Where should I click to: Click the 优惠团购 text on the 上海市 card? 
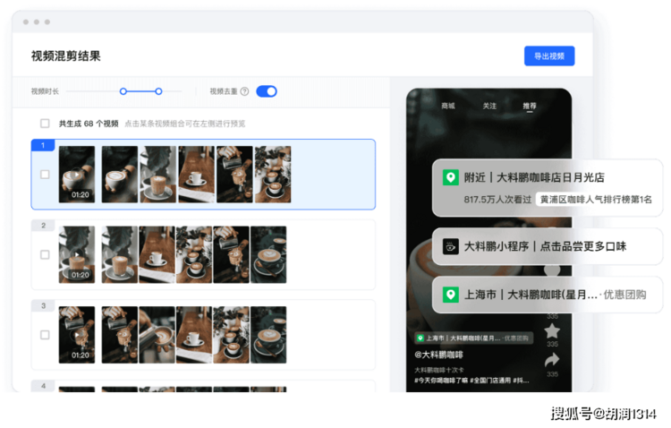click(624, 295)
